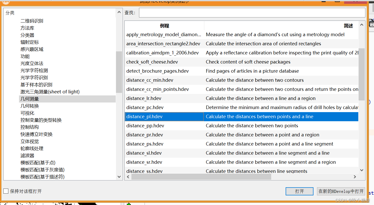This screenshot has height=205, width=374.
Task: Select the 辐射定标 category
Action: point(30,42)
